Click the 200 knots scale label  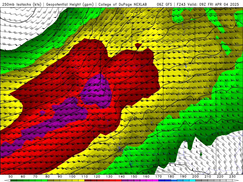click(x=195, y=177)
